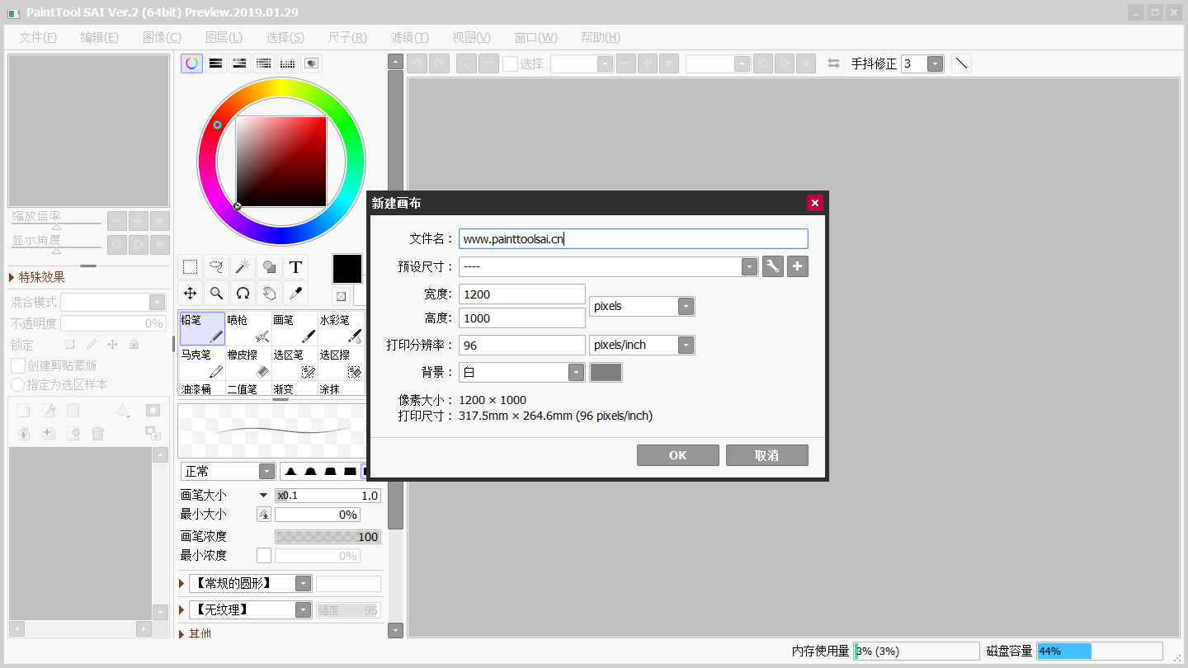Select the eyedropper color picker tool

pos(295,293)
